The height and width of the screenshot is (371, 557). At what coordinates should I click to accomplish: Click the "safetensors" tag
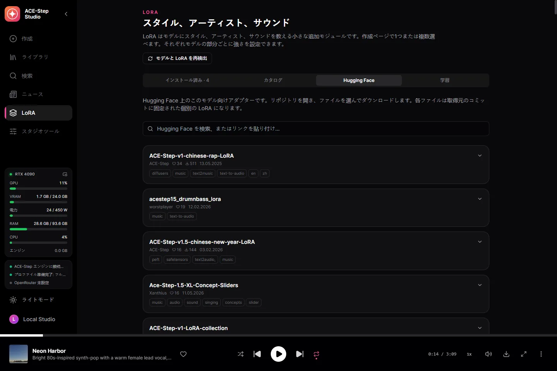click(177, 260)
